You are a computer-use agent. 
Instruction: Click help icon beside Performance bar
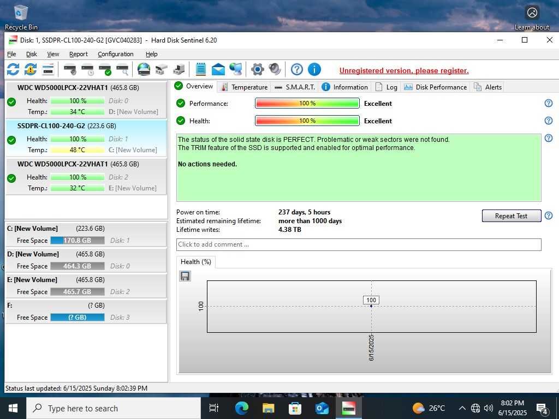548,103
